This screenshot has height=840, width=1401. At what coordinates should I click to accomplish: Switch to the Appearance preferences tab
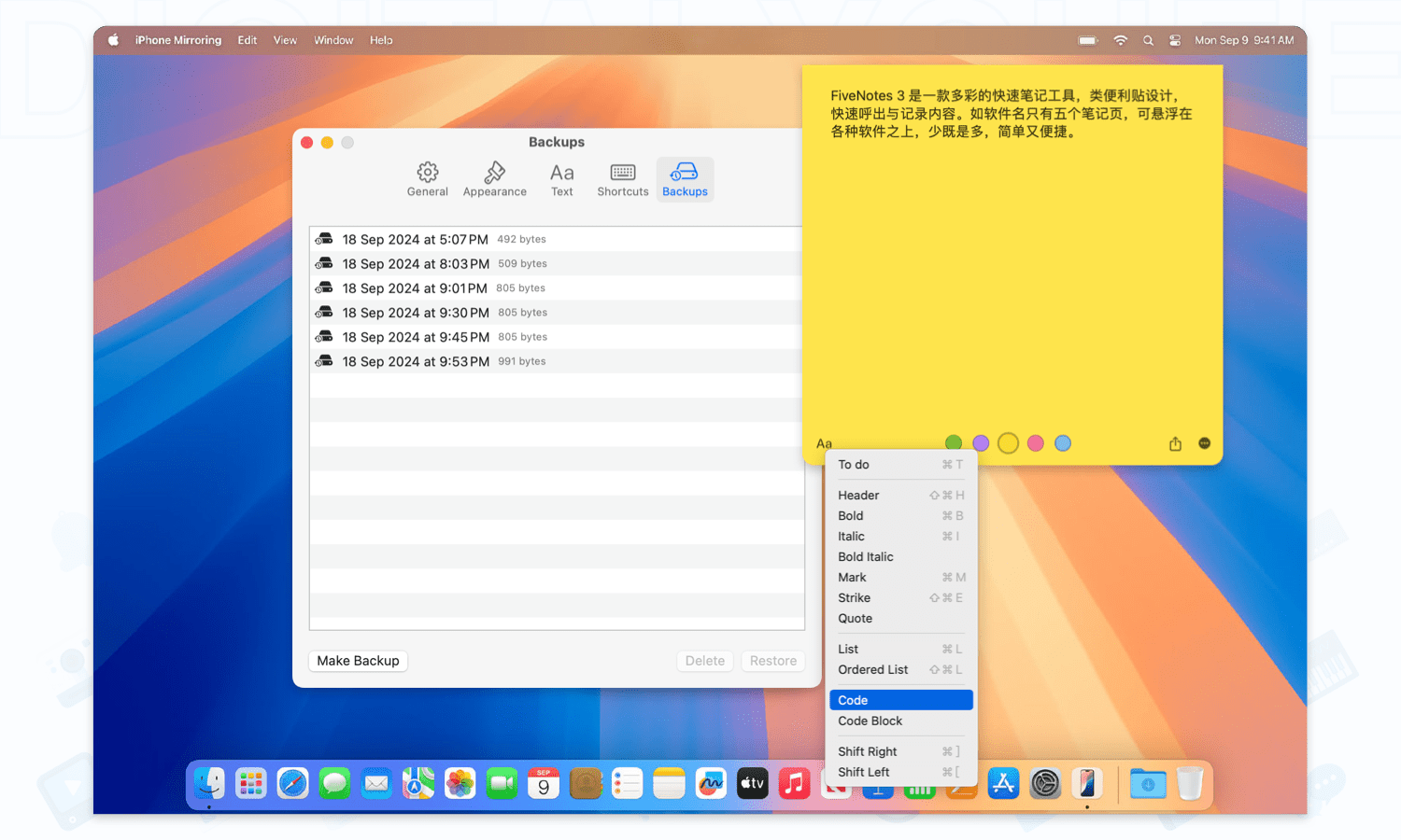[x=494, y=179]
